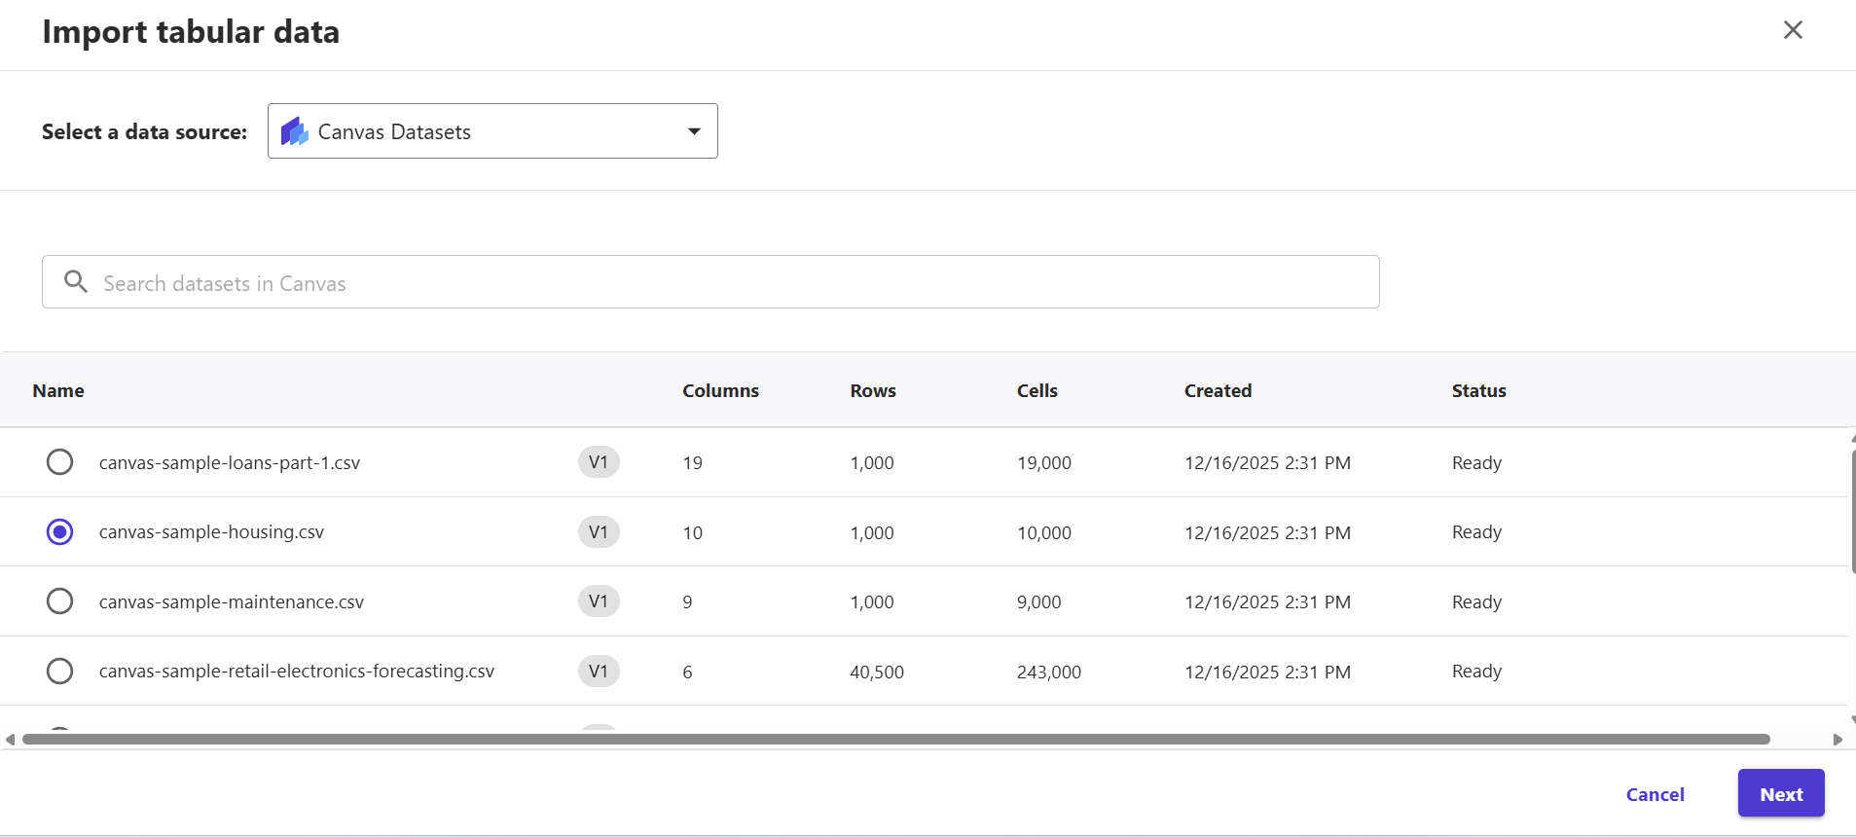Select canvas-sample-loans-part-1.csv radio button
1856x837 pixels.
pyautogui.click(x=60, y=461)
